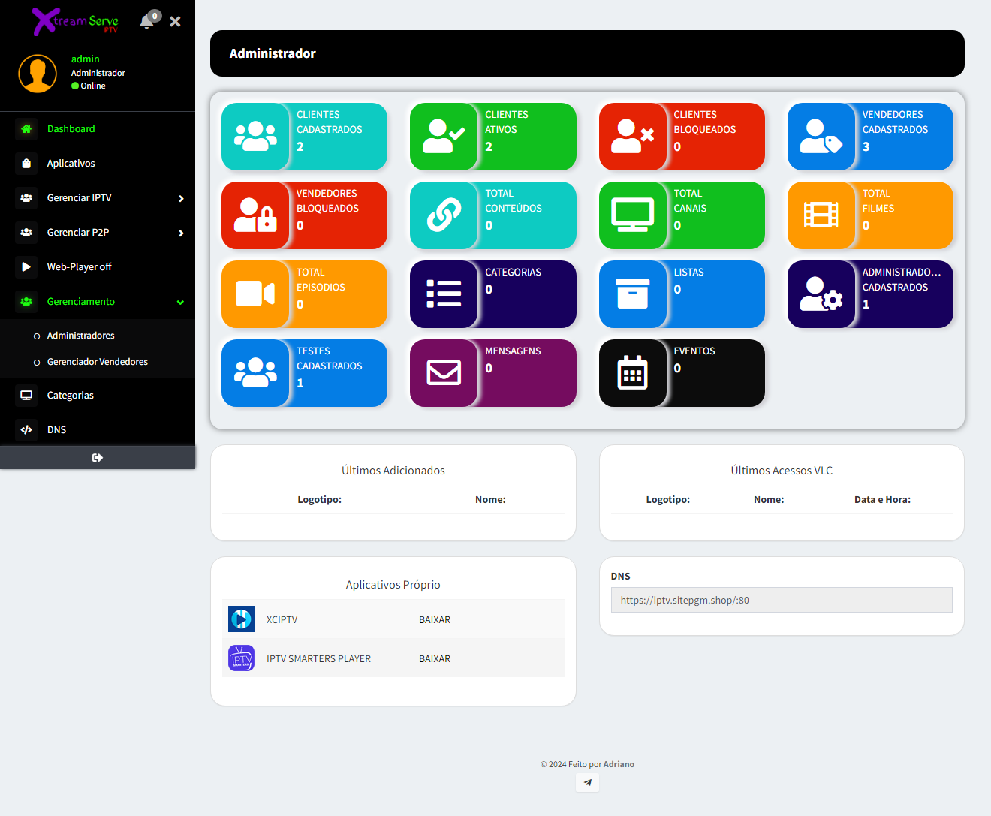Click the Total Filmes film strip icon
The height and width of the screenshot is (816, 991).
pyautogui.click(x=821, y=215)
